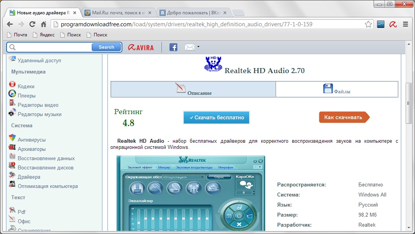Click the Windows All system value
Image resolution: width=415 pixels, height=234 pixels.
point(372,195)
